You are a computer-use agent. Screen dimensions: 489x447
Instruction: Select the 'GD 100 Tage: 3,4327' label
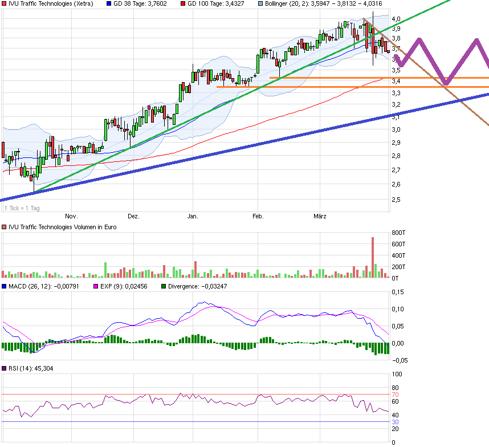pyautogui.click(x=216, y=4)
